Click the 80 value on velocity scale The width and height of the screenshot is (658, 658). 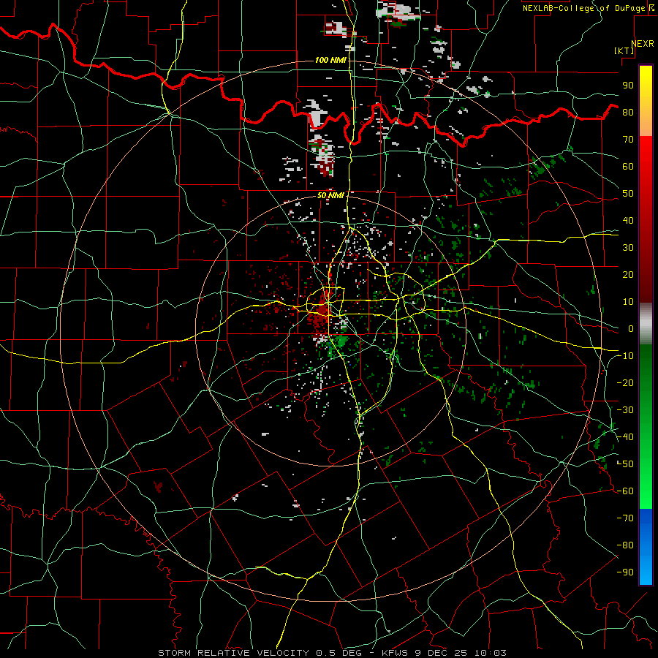(x=628, y=113)
